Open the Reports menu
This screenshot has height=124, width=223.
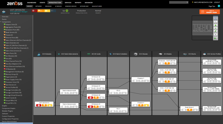point(78,2)
